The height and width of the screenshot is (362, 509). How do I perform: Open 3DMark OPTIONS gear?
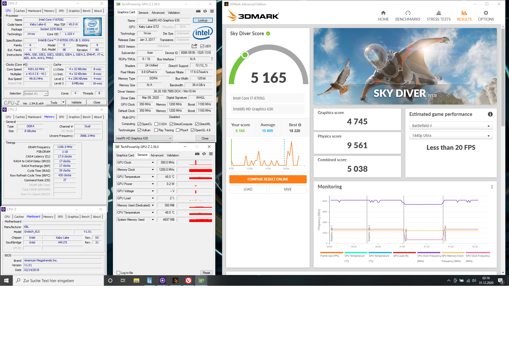486,16
